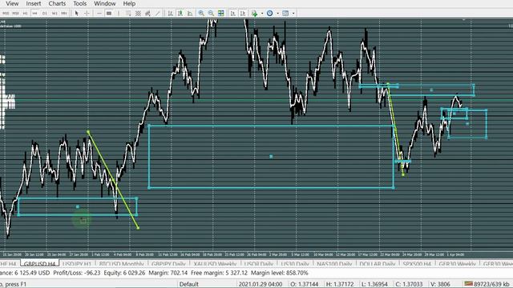The height and width of the screenshot is (288, 513).
Task: Click the Default profile in status bar
Action: click(189, 284)
